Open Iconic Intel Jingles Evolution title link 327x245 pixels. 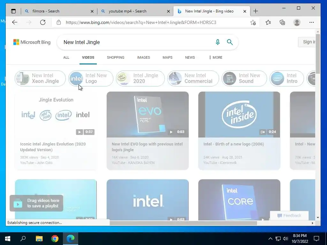[x=53, y=147]
